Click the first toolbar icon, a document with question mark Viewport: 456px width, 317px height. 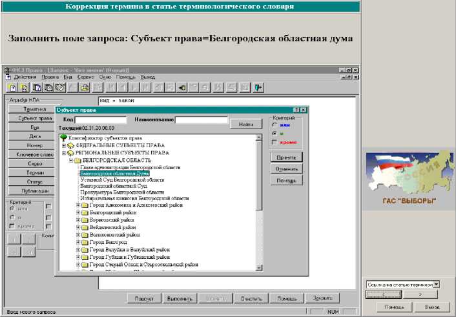12,88
